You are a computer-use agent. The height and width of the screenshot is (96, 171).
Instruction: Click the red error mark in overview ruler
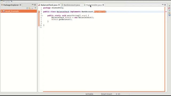click(166, 11)
